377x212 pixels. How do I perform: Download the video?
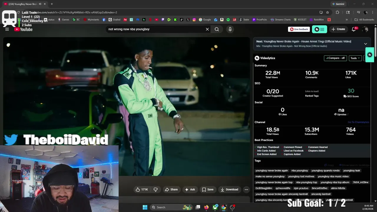229,189
